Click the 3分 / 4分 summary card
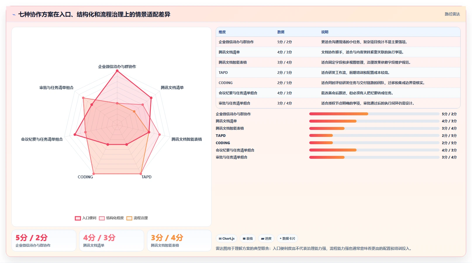The image size is (472, 263). pyautogui.click(x=179, y=241)
